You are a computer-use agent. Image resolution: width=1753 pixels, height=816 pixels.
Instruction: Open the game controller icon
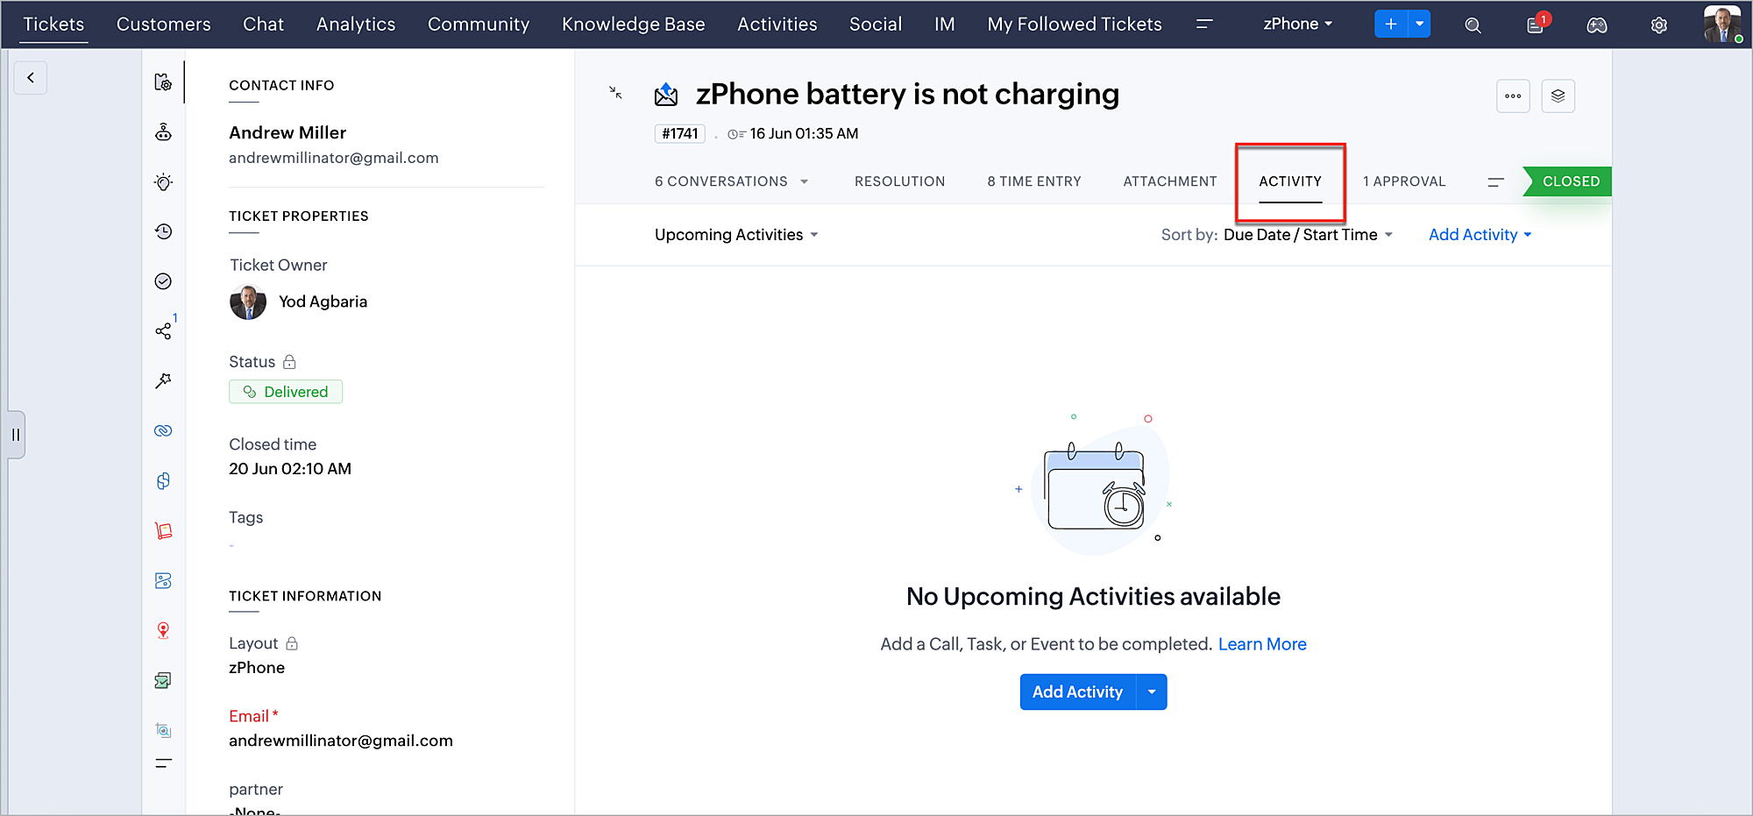1596,25
